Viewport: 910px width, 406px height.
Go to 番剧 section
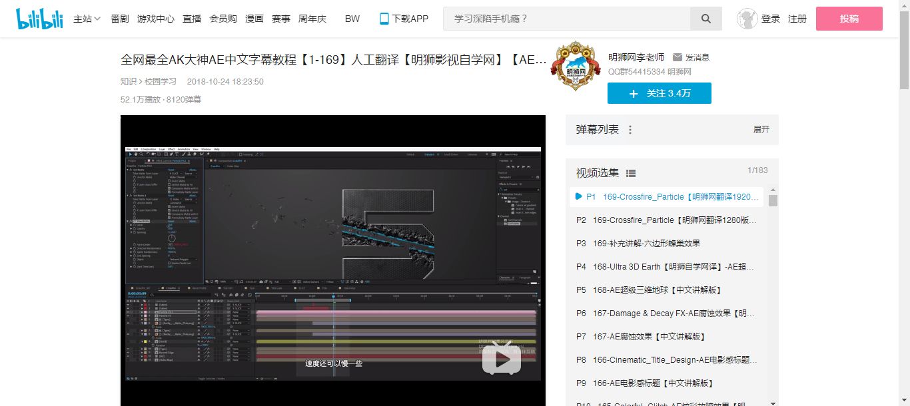[120, 19]
